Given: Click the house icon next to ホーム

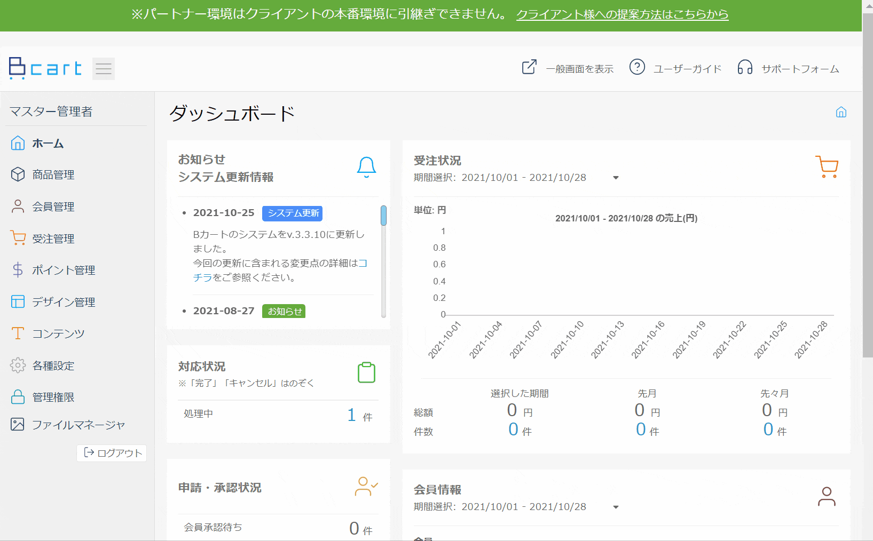Looking at the screenshot, I should coord(18,143).
